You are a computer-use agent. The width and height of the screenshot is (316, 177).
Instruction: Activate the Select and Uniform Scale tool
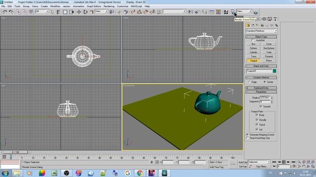pyautogui.click(x=92, y=12)
